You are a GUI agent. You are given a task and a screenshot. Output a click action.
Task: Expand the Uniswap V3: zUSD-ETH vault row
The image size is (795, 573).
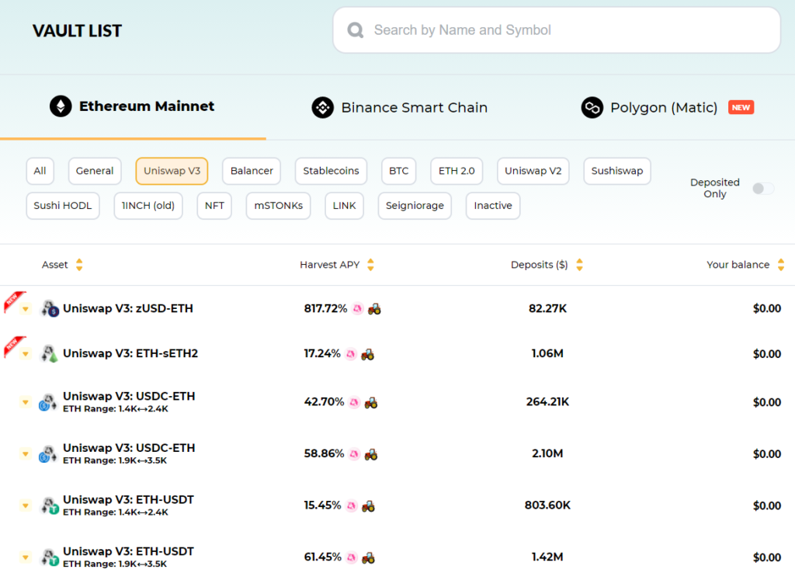pos(25,309)
